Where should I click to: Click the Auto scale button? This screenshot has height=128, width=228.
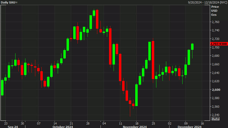215,119
